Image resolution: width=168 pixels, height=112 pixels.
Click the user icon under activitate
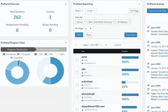pos(82,85)
